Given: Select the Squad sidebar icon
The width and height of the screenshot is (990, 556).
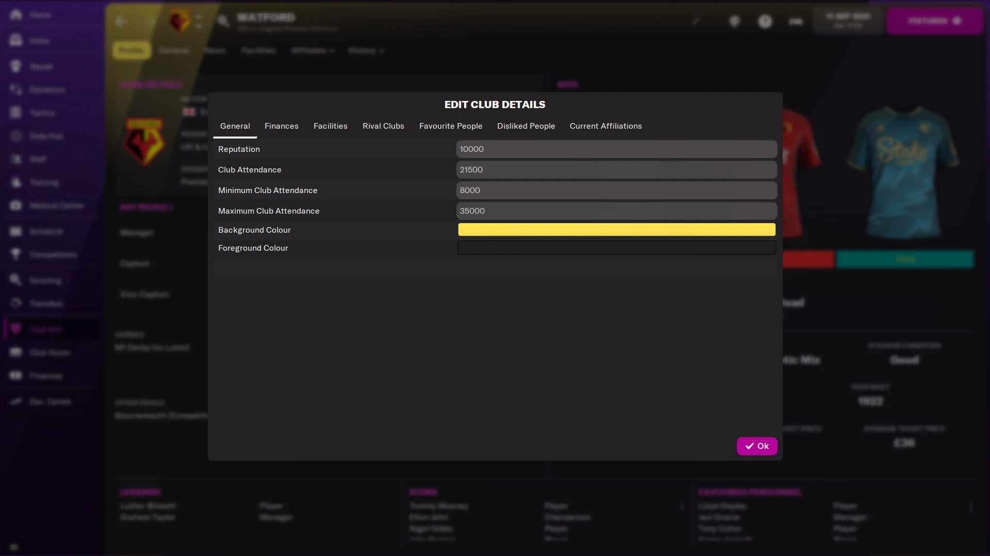Looking at the screenshot, I should tap(15, 66).
